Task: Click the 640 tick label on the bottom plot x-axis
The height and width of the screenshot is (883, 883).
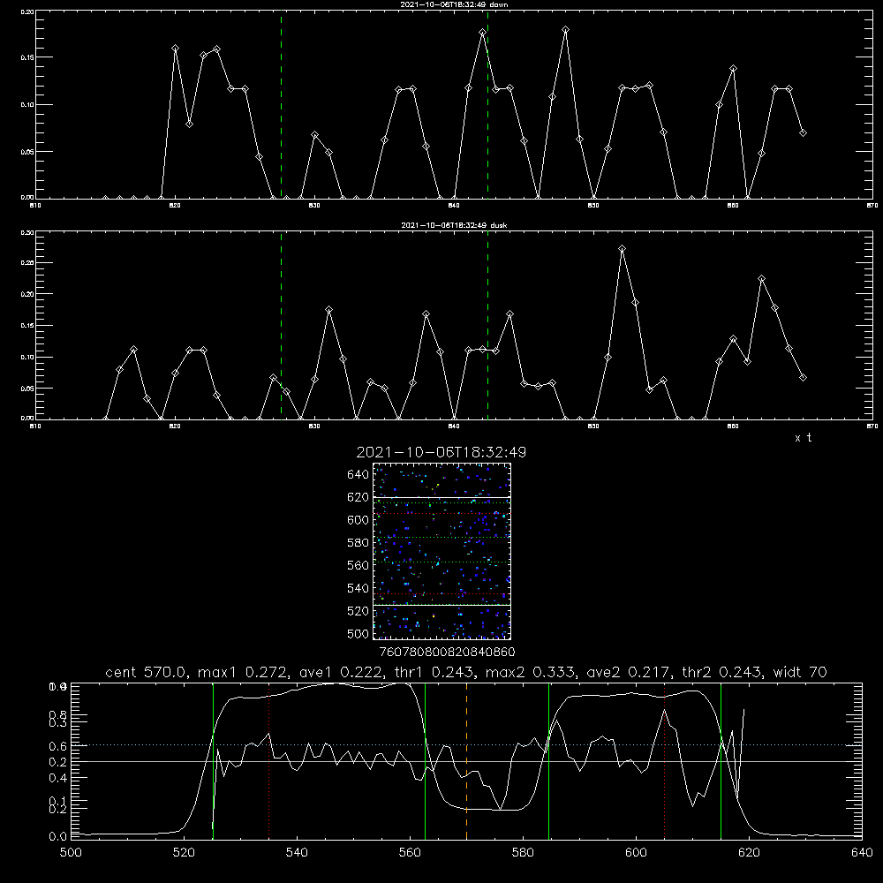Action: click(x=862, y=853)
